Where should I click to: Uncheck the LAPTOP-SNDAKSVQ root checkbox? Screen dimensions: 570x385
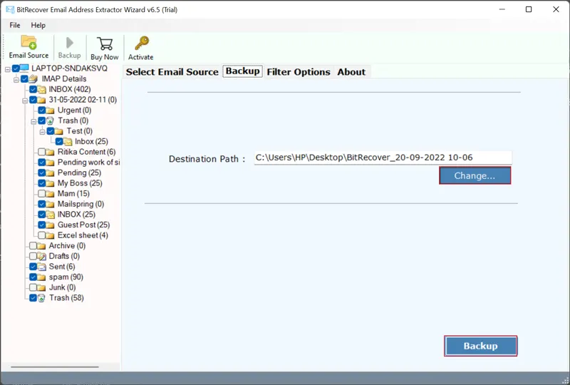click(x=16, y=68)
